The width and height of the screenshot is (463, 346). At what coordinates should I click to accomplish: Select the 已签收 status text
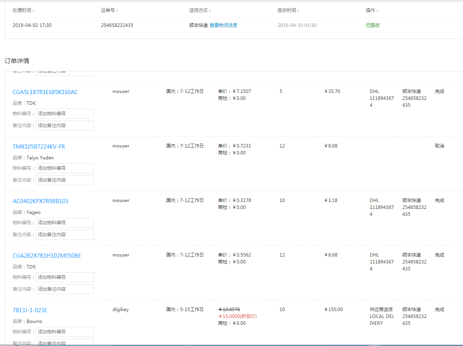[x=373, y=25]
